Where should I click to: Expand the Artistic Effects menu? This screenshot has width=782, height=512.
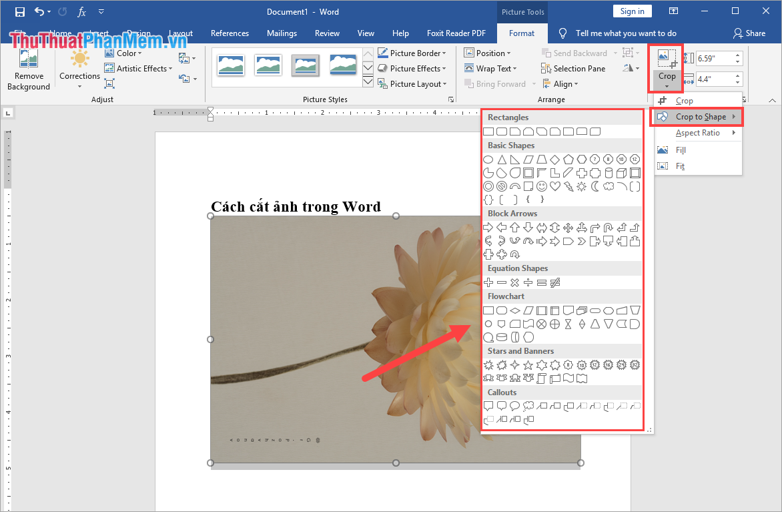138,68
